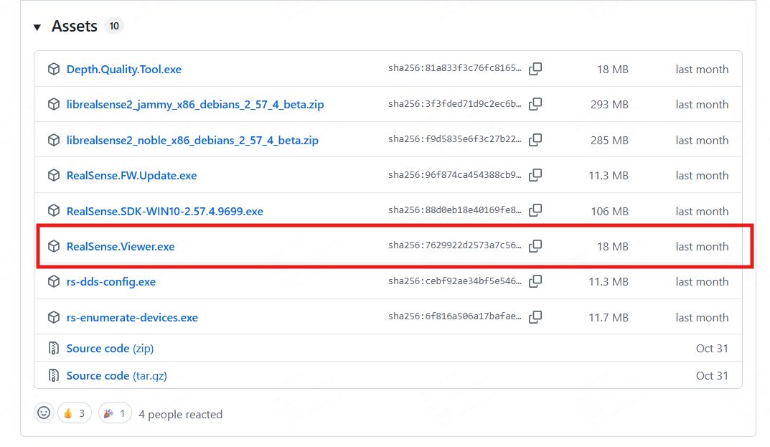Click package icon beside Depth.Quality.Tool.exe
770x447 pixels.
click(54, 70)
